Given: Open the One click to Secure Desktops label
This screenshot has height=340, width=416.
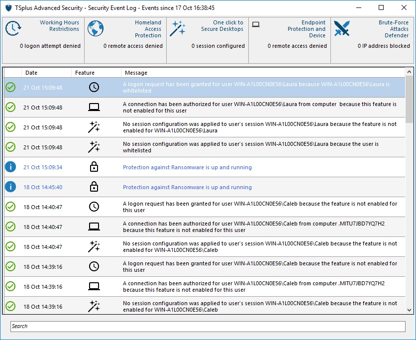Looking at the screenshot, I should click(x=222, y=26).
